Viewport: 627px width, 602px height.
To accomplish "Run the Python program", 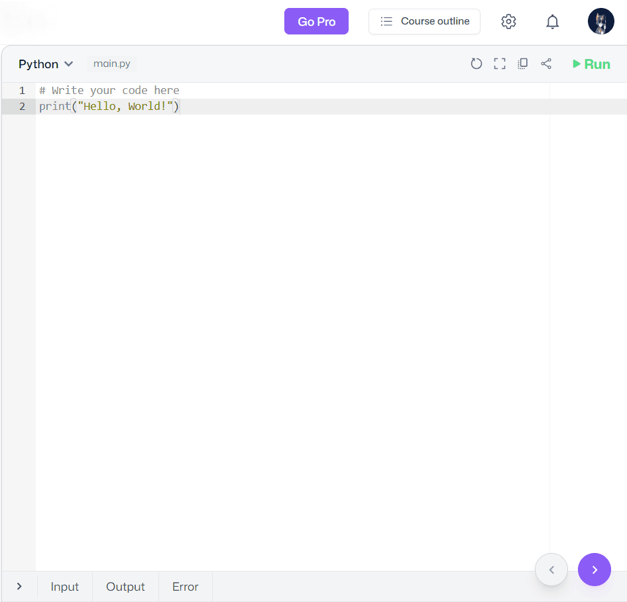I will click(x=591, y=64).
